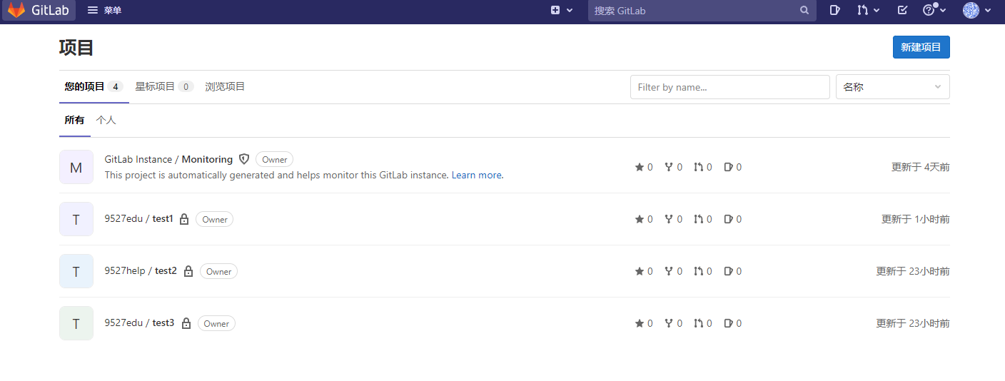Open the 9527help / test2 project
The width and height of the screenshot is (1005, 381).
pyautogui.click(x=141, y=271)
